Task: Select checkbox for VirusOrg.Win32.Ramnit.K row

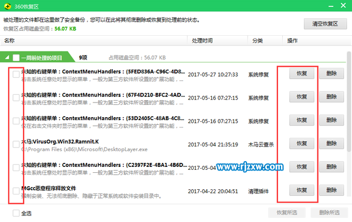Action: [x=16, y=144]
